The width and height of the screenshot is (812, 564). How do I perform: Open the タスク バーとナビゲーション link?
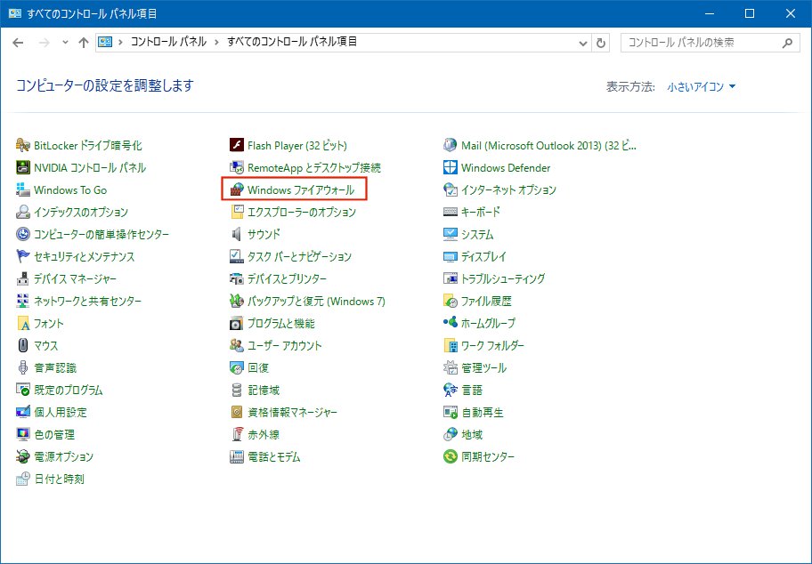299,256
